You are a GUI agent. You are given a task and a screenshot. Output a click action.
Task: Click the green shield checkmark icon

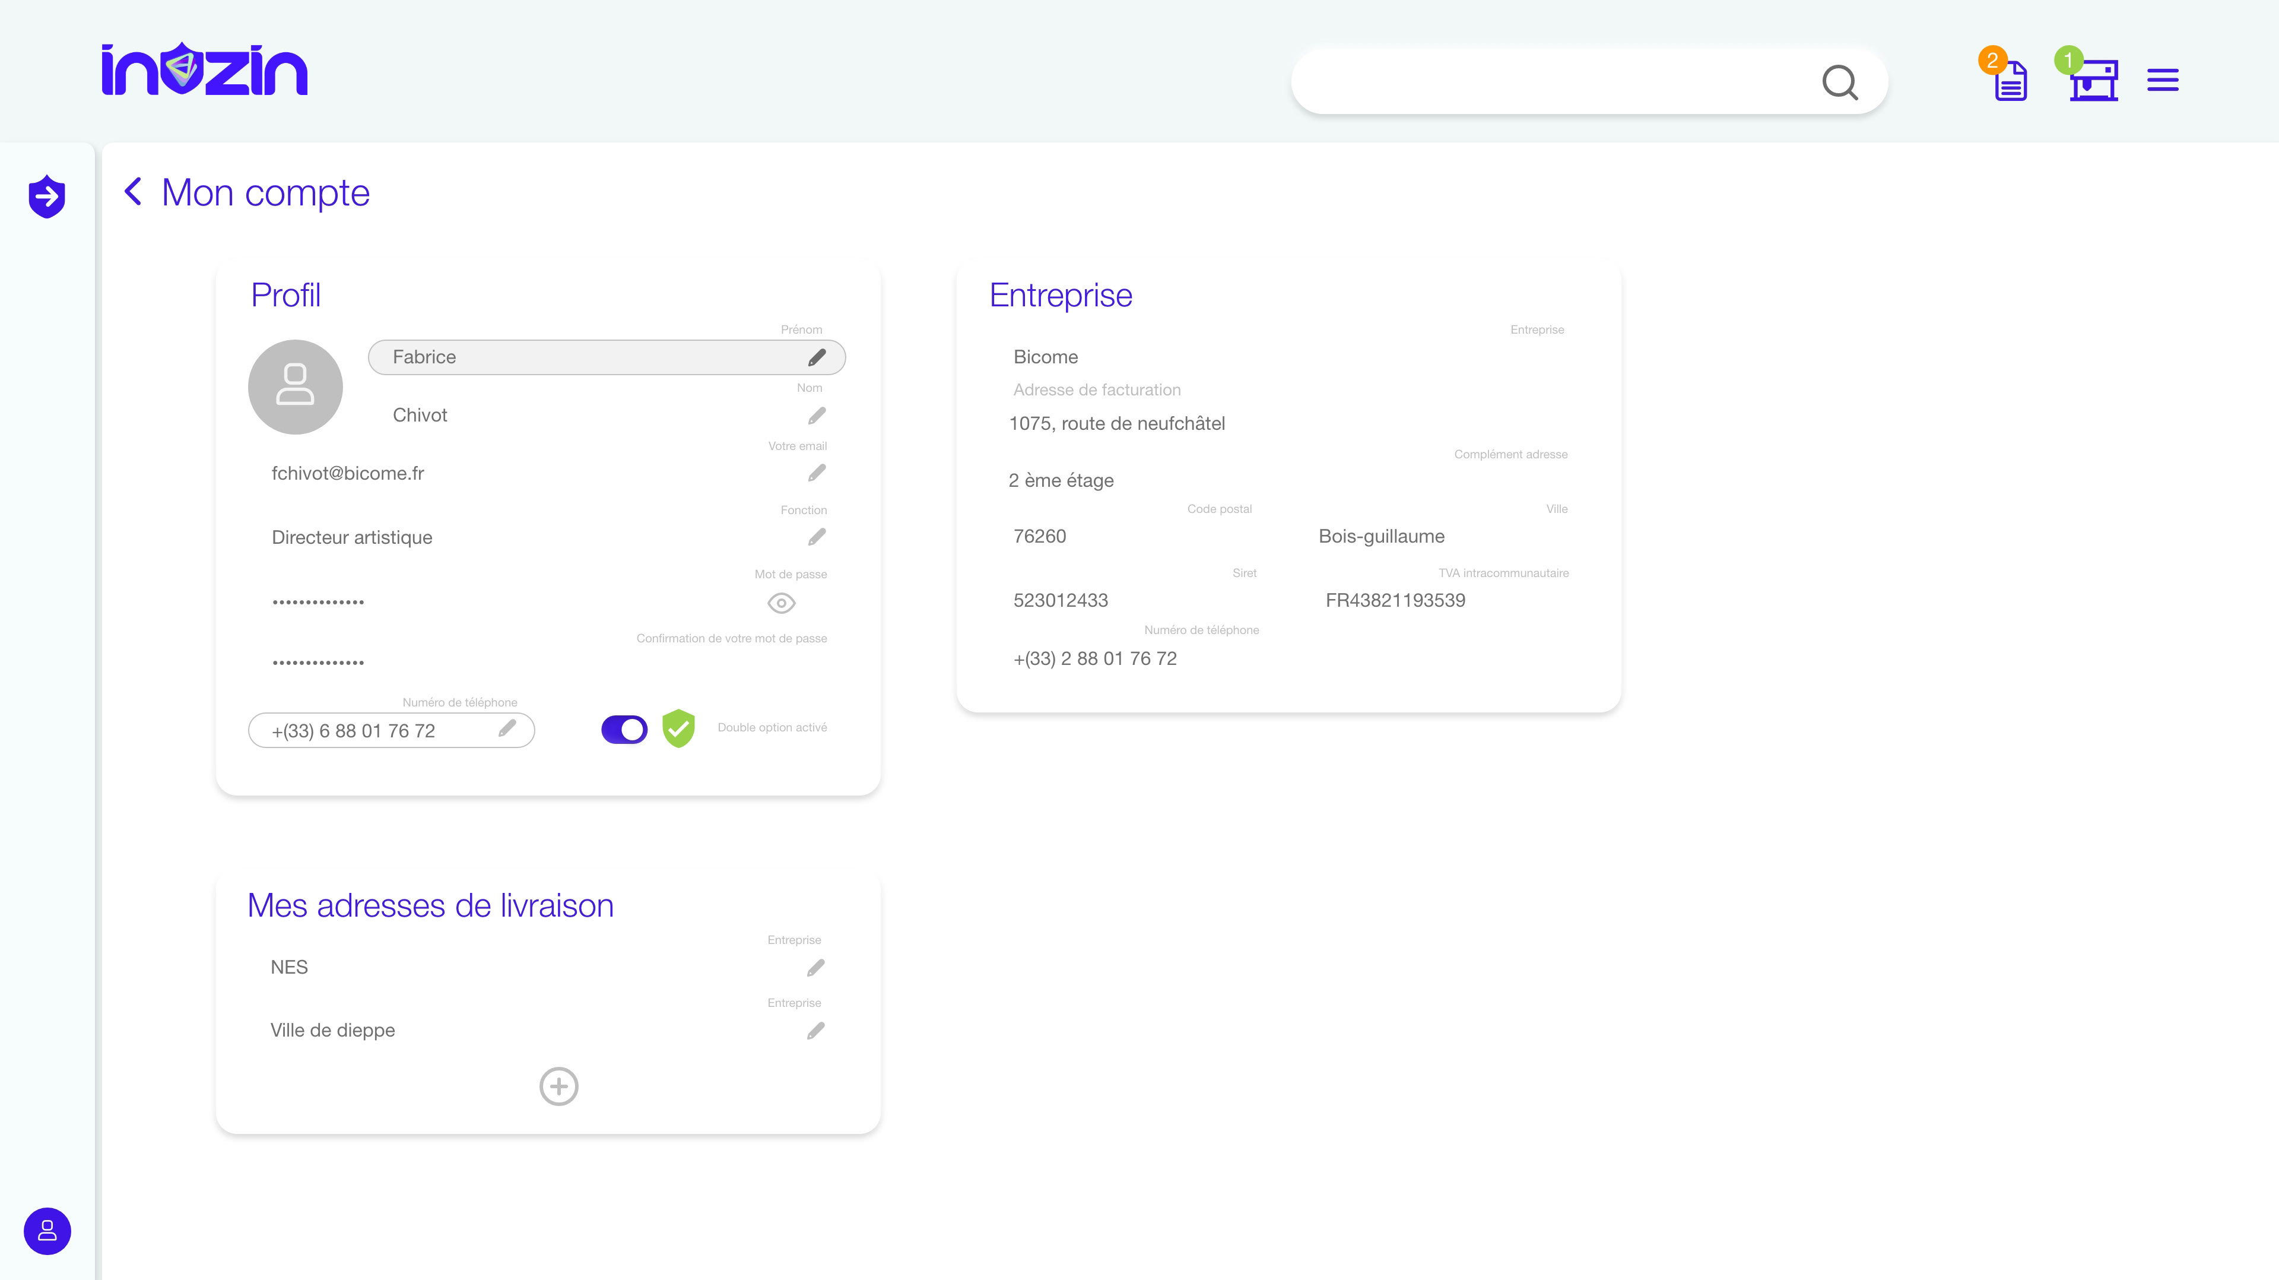(x=678, y=728)
